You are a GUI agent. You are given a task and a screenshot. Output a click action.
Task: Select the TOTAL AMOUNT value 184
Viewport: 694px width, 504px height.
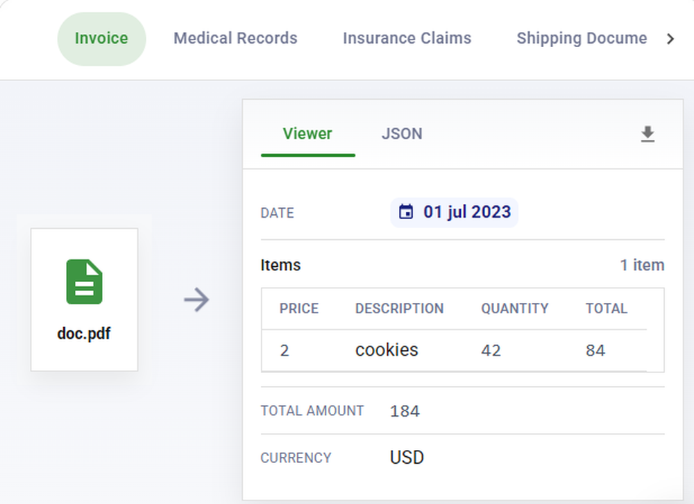[404, 411]
